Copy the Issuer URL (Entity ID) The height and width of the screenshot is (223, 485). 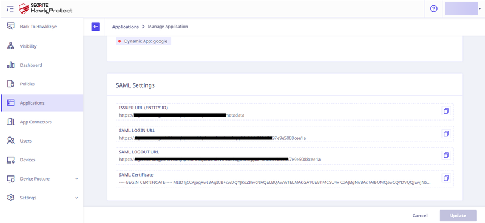click(x=446, y=111)
